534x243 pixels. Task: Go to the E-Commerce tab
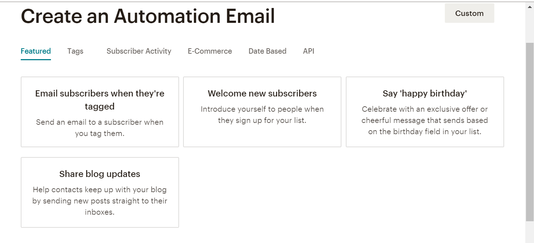[x=210, y=51]
